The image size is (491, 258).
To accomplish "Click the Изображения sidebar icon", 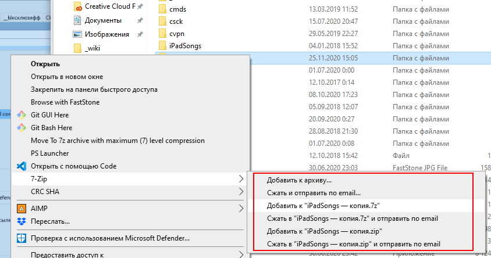I will (x=77, y=34).
